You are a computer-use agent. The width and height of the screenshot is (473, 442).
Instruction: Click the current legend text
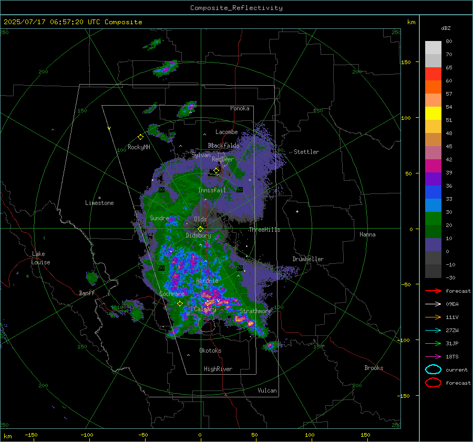pyautogui.click(x=457, y=369)
